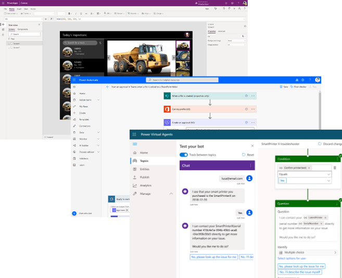Image resolution: width=342 pixels, height=278 pixels.
Task: Open the View tab in PowerApps
Action: (26, 9)
